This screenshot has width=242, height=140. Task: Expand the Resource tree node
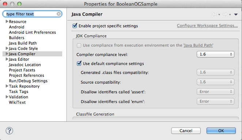tap(7, 21)
